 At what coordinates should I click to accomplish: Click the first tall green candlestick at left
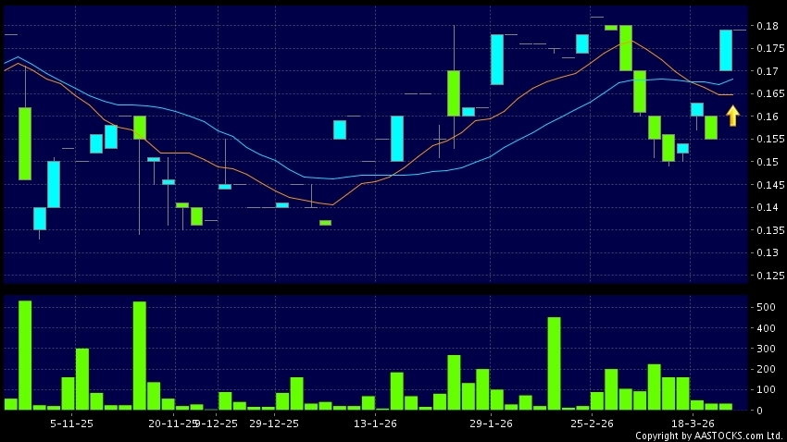pyautogui.click(x=25, y=143)
